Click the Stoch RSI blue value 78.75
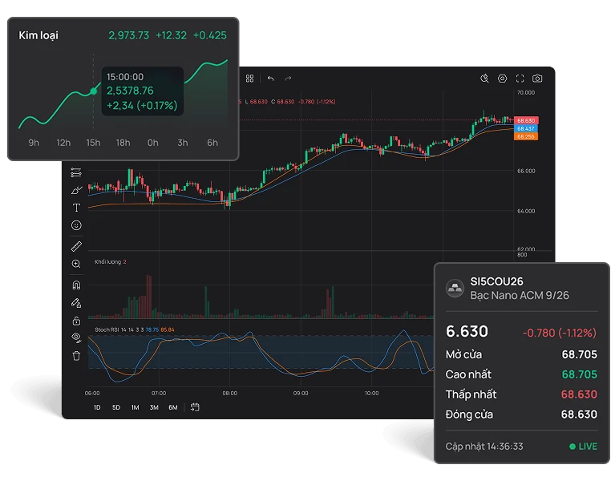 tap(152, 329)
